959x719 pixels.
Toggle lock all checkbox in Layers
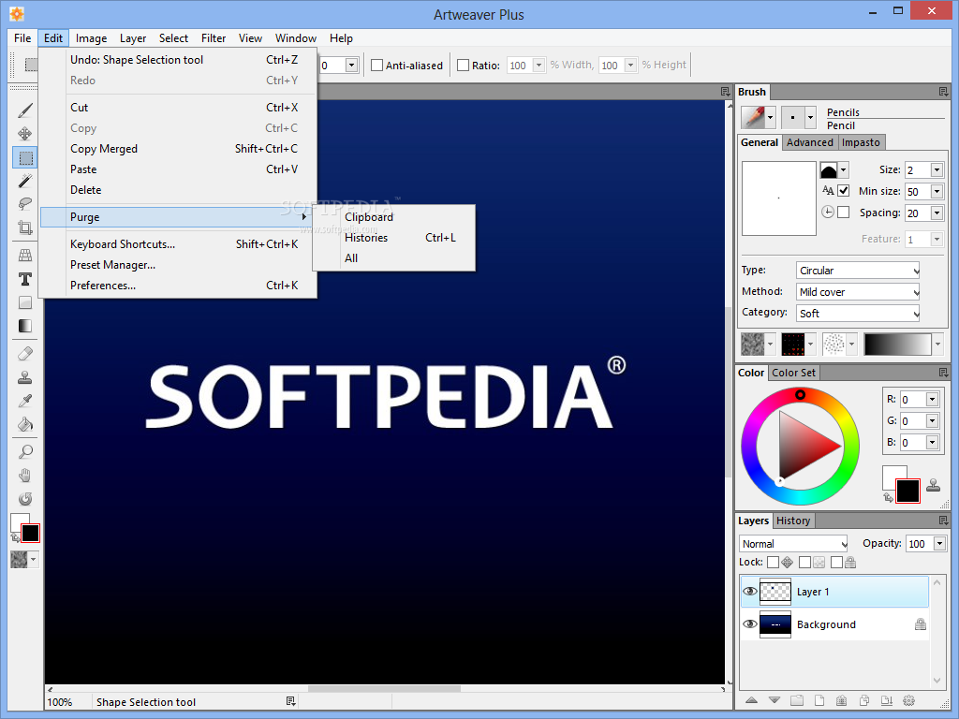pos(836,562)
